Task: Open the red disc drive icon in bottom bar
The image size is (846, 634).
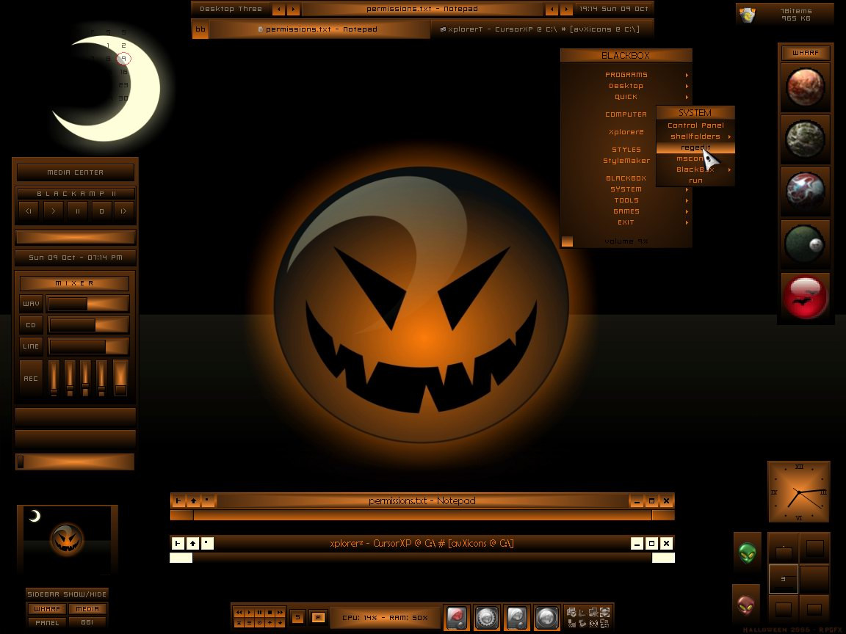Action: 457,616
